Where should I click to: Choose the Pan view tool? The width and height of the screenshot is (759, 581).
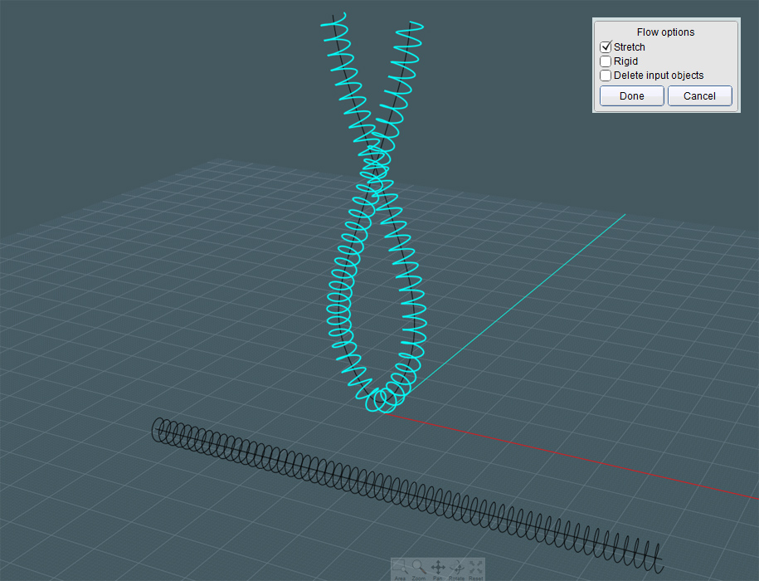click(438, 570)
